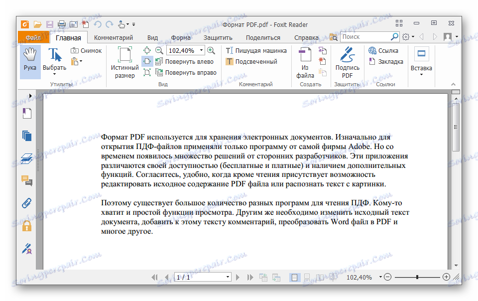
Task: Expand the navigation pane with the arrow
Action: (x=30, y=96)
